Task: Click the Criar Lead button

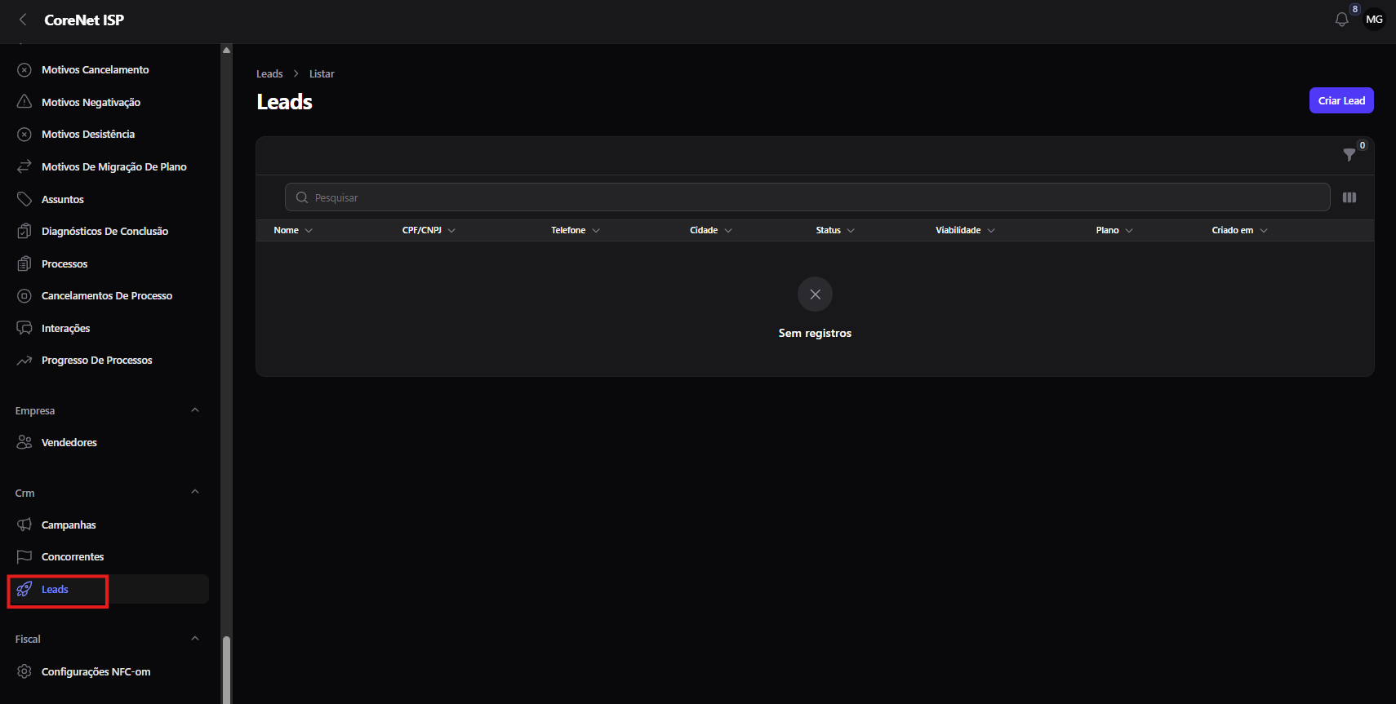Action: coord(1341,100)
